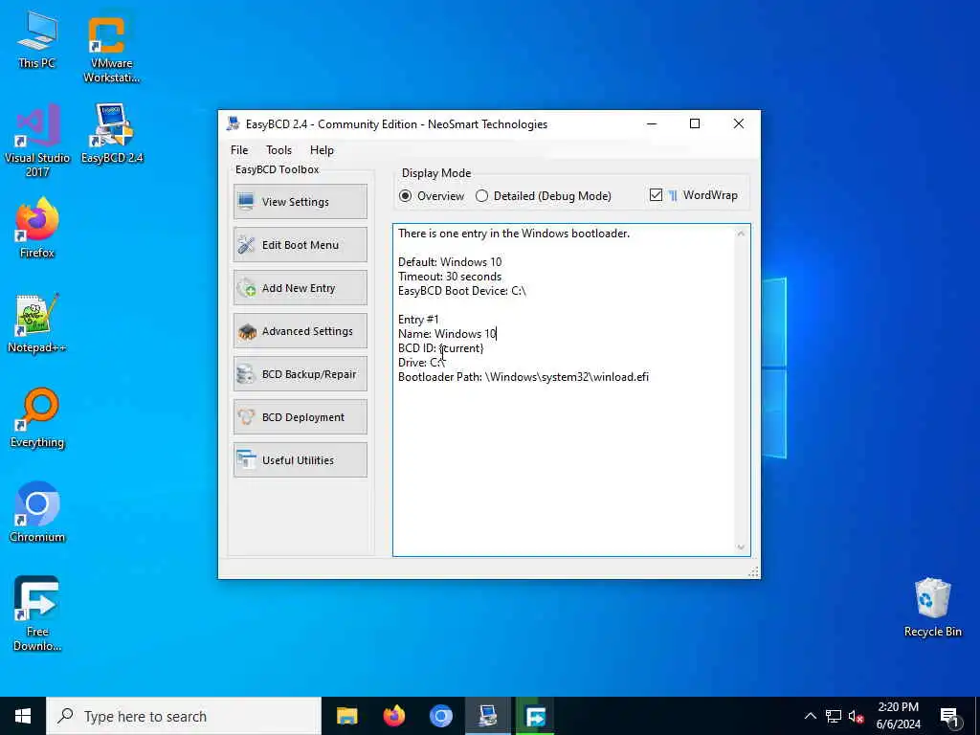Image resolution: width=980 pixels, height=735 pixels.
Task: Open Chromium from taskbar
Action: [x=440, y=716]
